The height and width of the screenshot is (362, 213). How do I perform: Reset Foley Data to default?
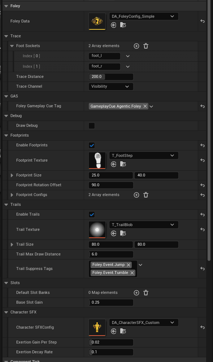[203, 21]
